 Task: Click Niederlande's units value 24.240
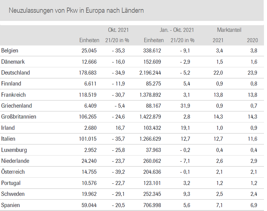pyautogui.click(x=89, y=161)
